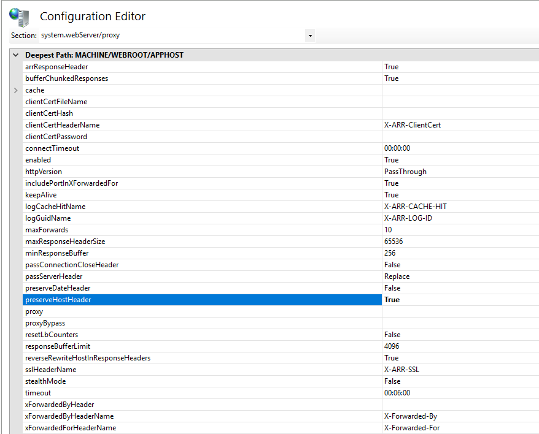The image size is (539, 434).
Task: Select the stealthMode False value
Action: click(x=392, y=381)
